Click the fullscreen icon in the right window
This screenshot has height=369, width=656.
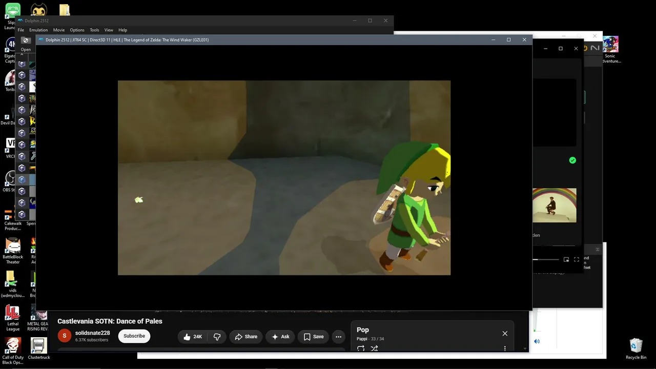click(x=577, y=260)
